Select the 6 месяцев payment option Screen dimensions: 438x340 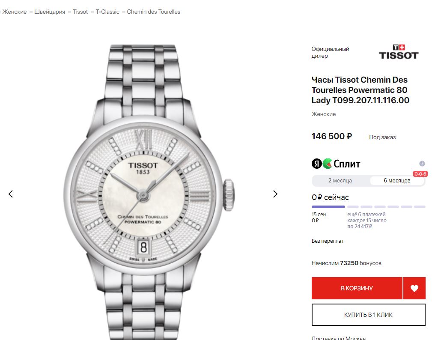396,181
